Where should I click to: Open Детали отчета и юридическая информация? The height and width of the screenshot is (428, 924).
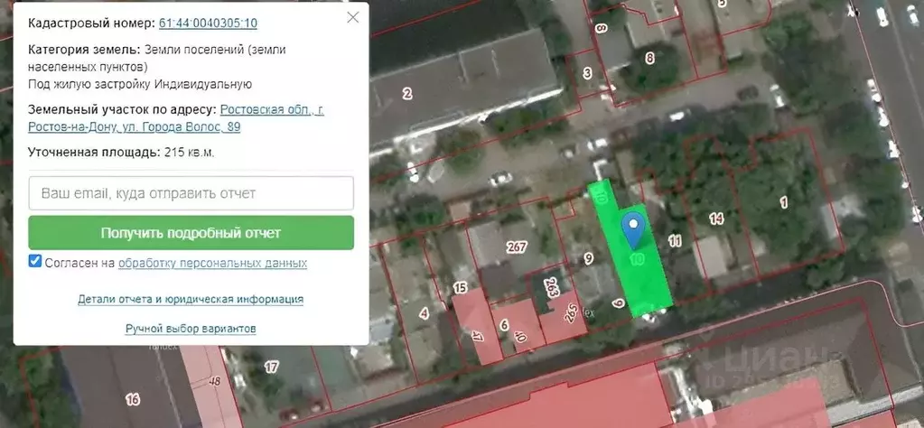(191, 299)
